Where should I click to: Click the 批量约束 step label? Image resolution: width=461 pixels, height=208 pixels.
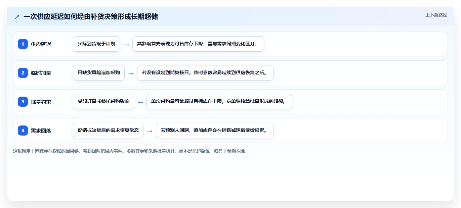(x=41, y=102)
